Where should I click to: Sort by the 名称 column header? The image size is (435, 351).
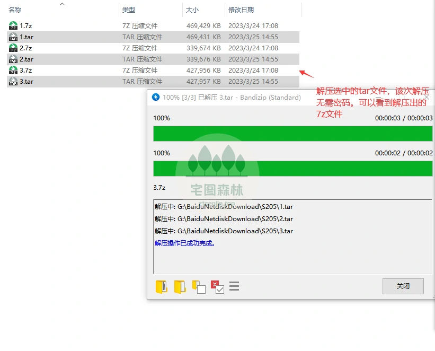point(15,10)
